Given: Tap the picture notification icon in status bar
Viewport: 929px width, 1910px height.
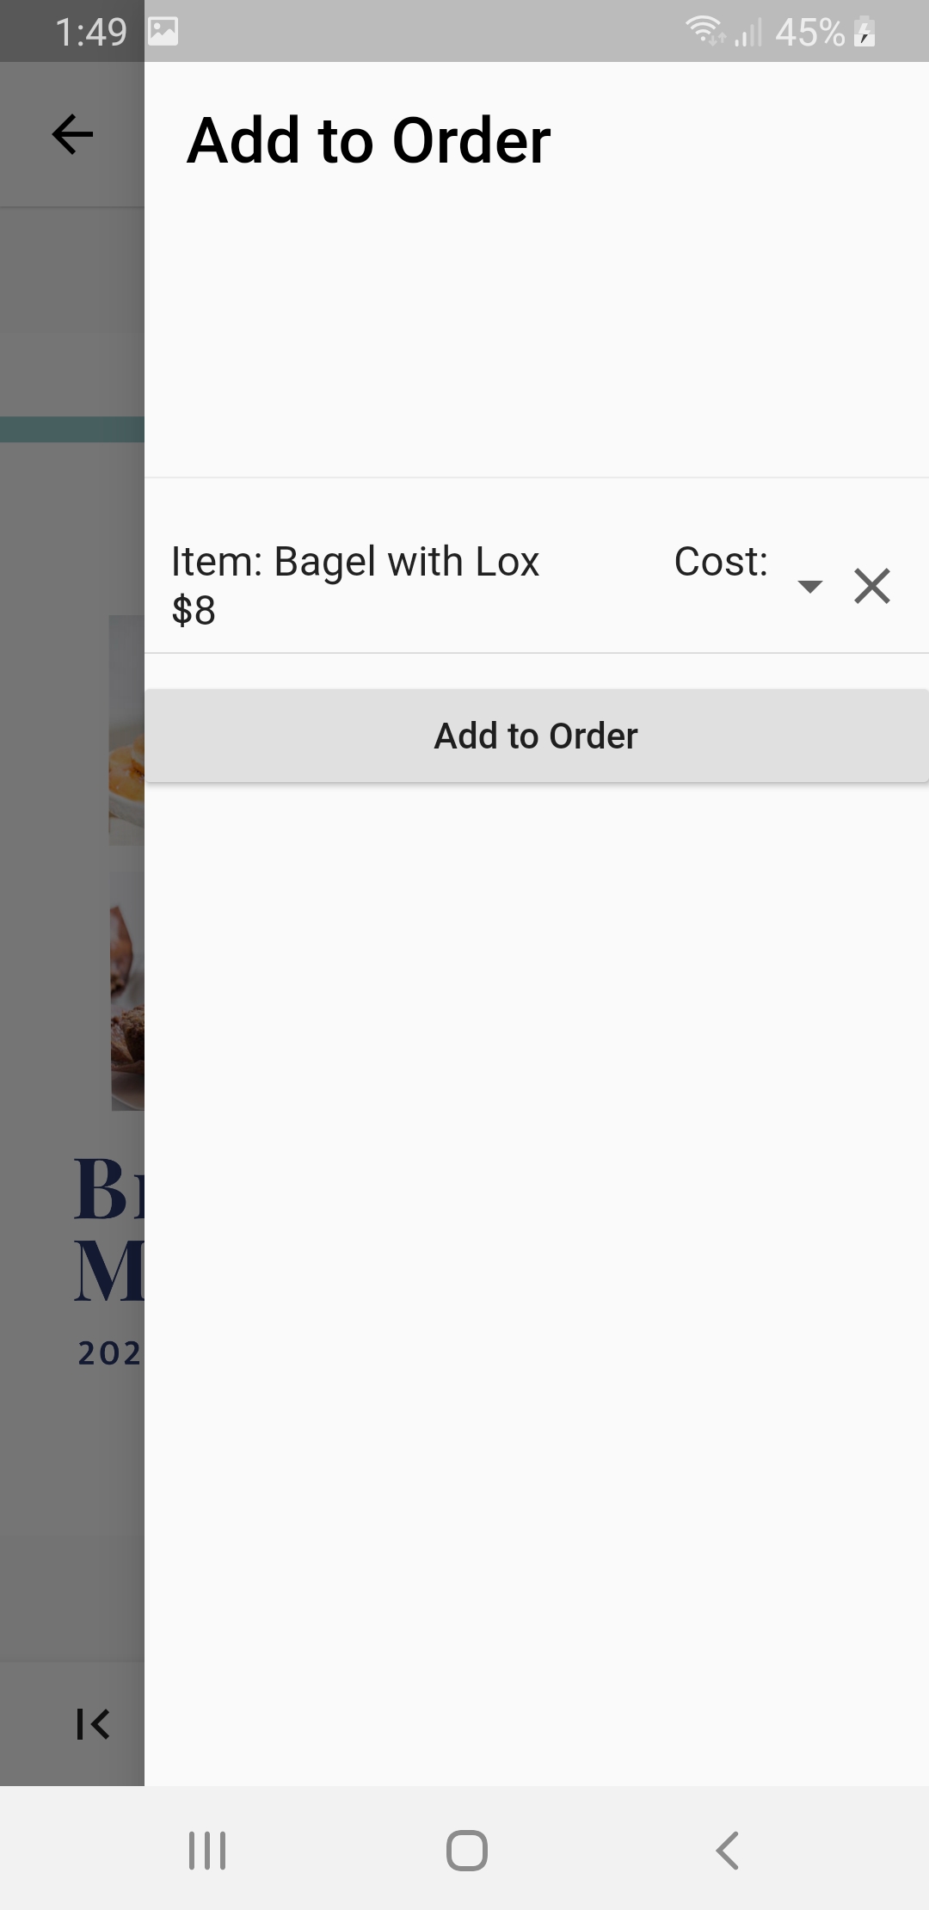Looking at the screenshot, I should [x=163, y=32].
